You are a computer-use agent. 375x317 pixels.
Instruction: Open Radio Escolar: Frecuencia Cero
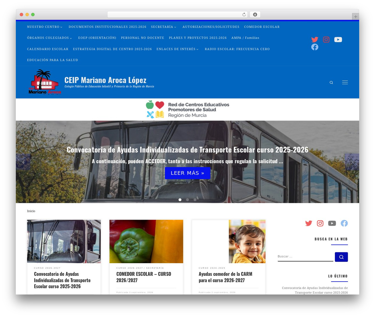point(237,49)
